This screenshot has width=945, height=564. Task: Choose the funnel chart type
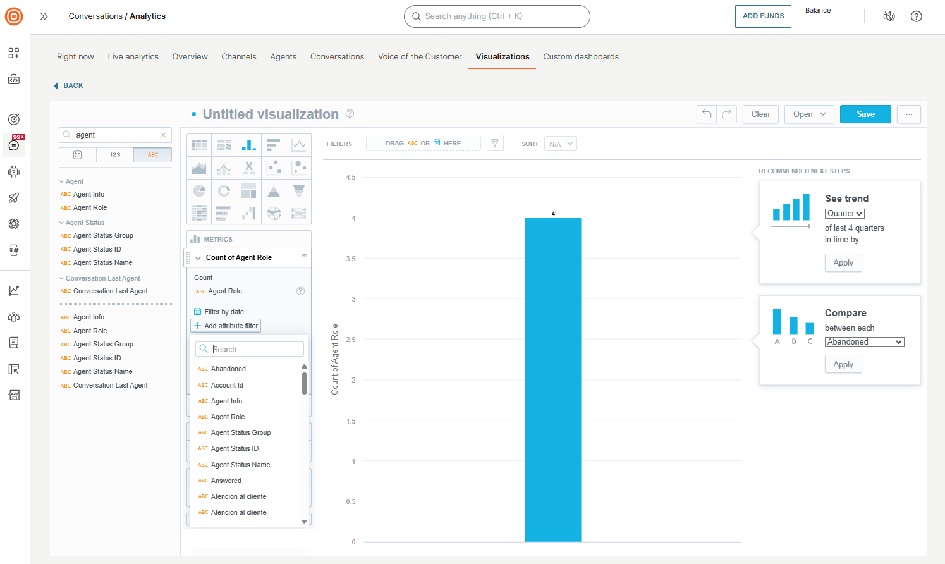point(298,190)
